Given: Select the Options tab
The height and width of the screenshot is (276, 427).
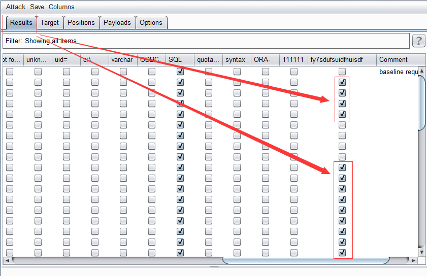Looking at the screenshot, I should (151, 23).
